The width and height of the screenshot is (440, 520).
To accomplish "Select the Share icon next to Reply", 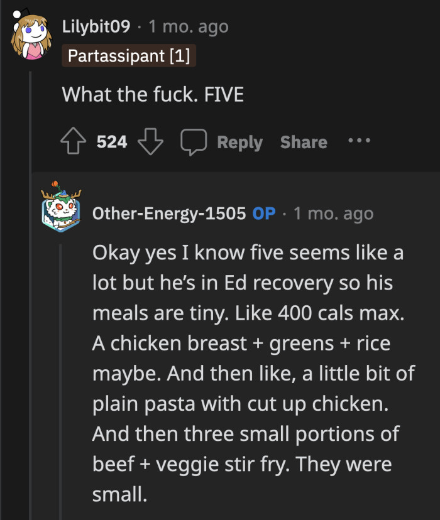I will [x=304, y=141].
